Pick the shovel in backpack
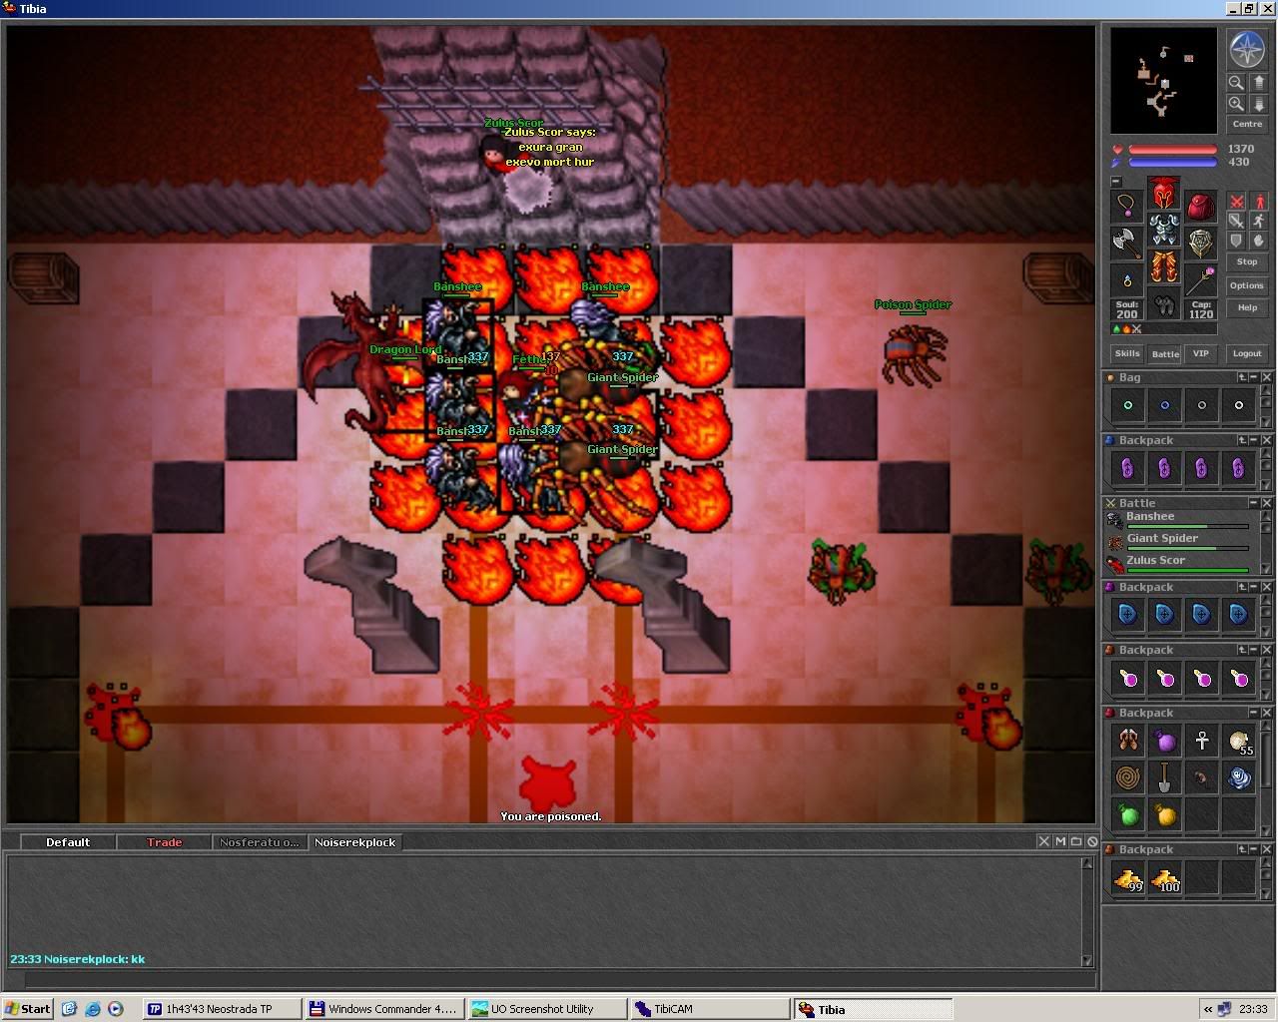This screenshot has height=1022, width=1278. (x=1165, y=778)
